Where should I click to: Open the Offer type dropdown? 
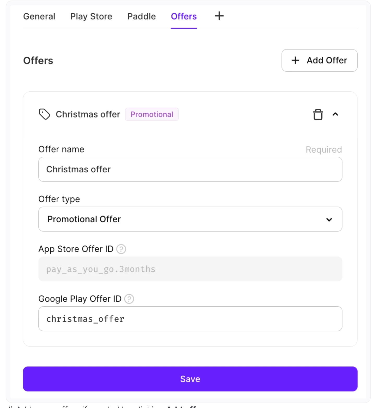click(x=190, y=219)
